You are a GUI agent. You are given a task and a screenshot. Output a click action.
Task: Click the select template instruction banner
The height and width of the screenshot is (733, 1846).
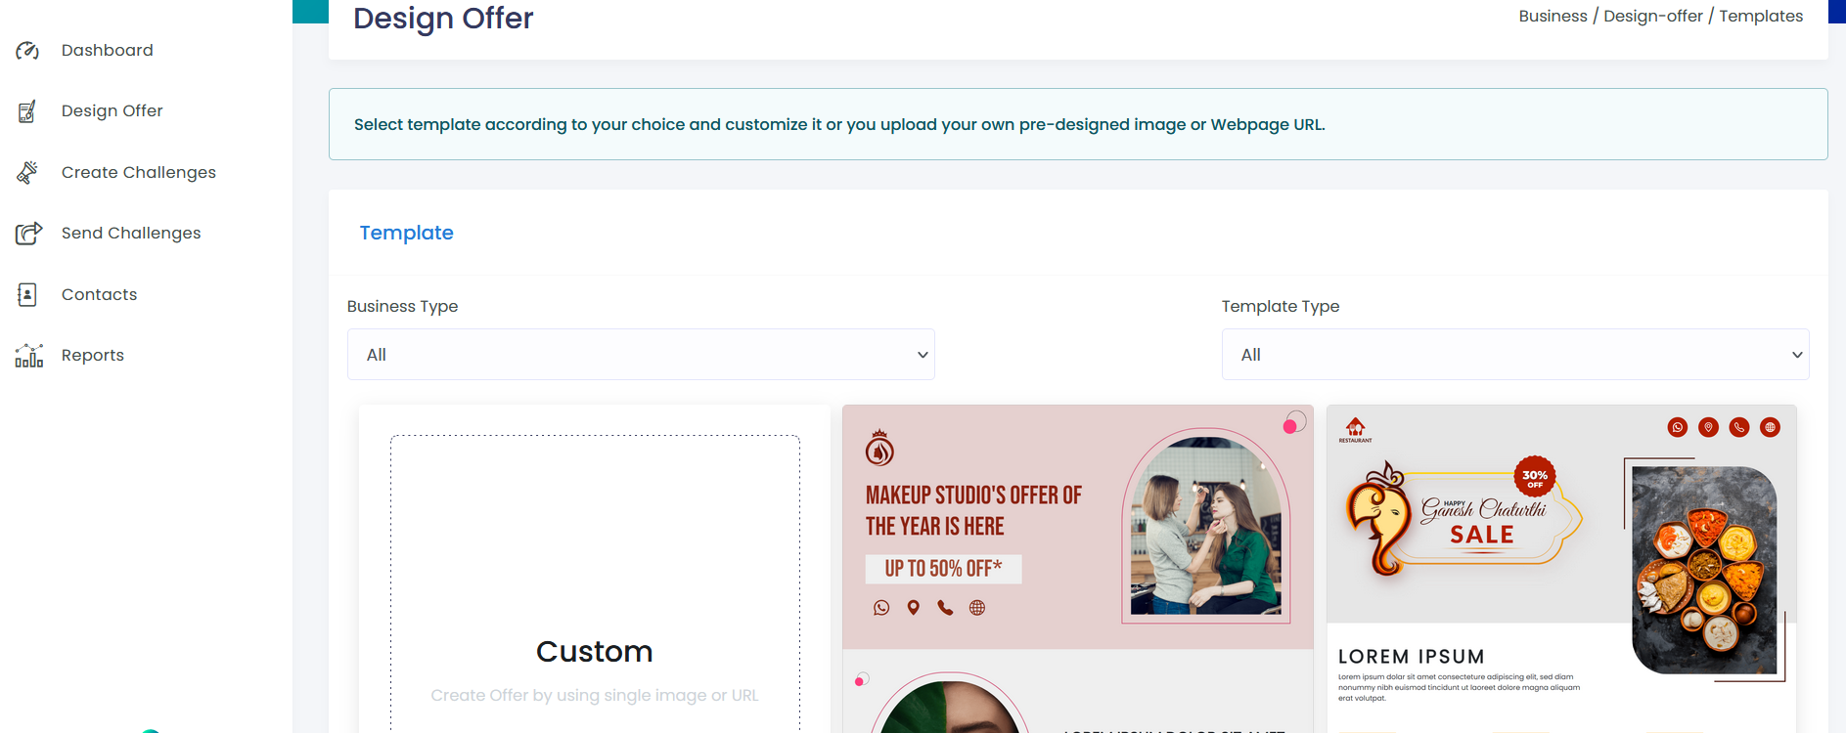1078,124
